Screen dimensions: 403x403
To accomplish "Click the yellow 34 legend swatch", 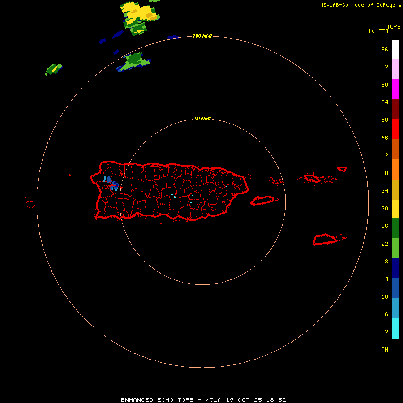I will [395, 209].
